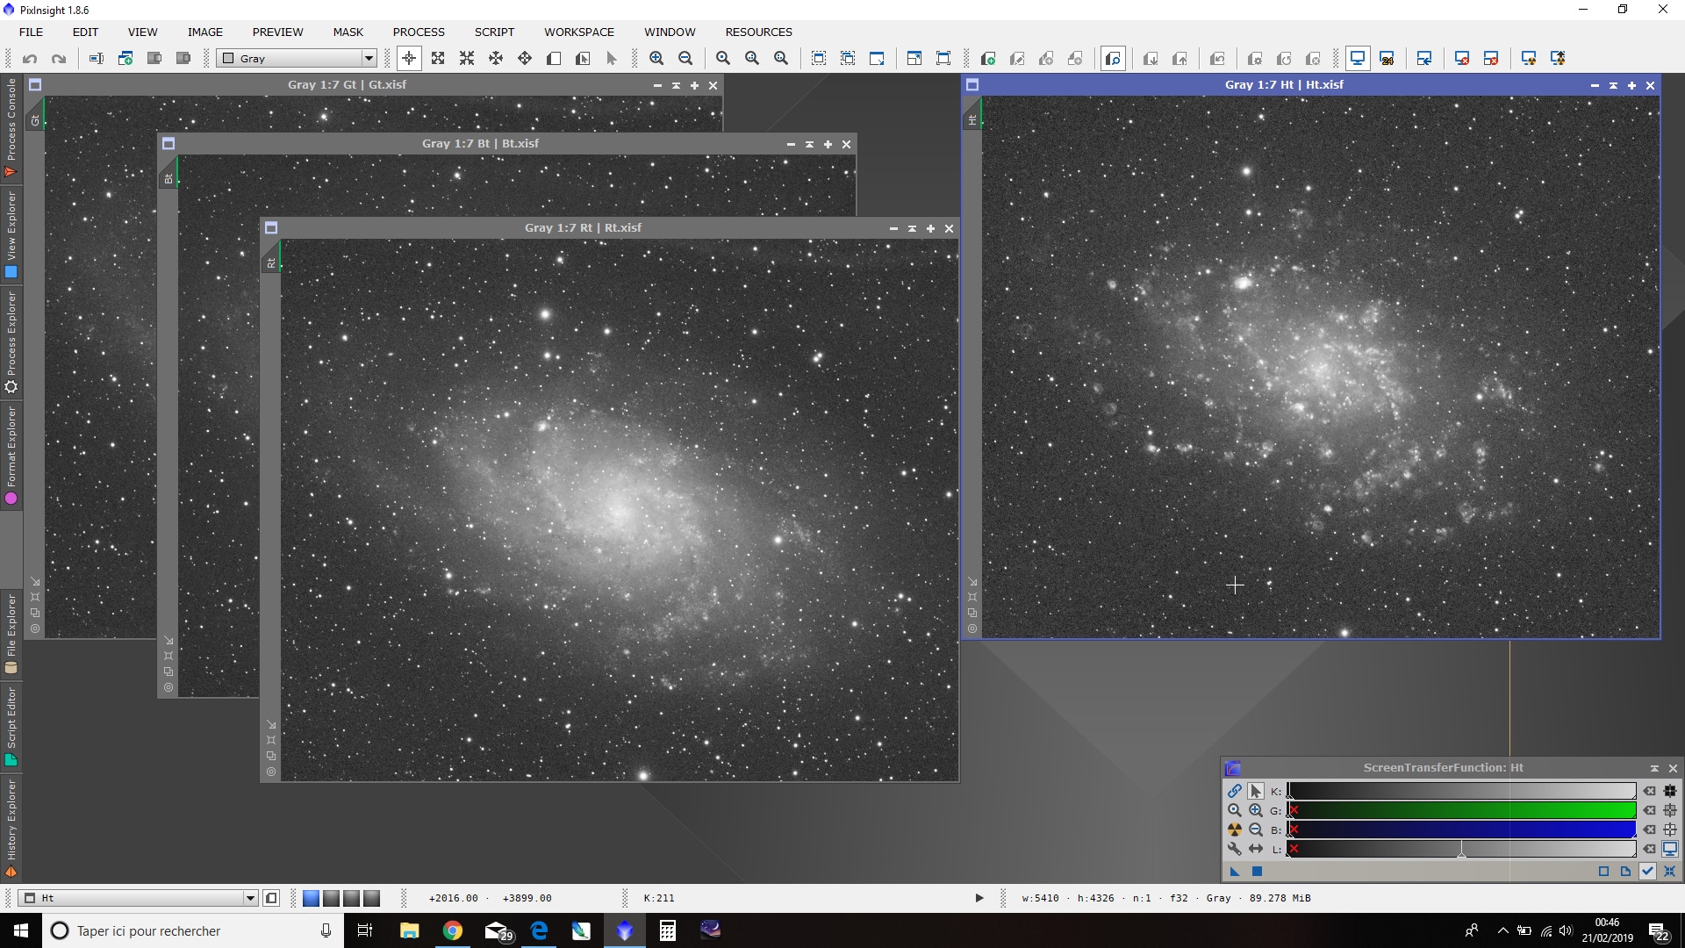Click the Zoom In magnifier in main toolbar
The height and width of the screenshot is (948, 1685).
point(656,59)
